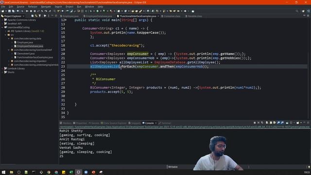Open the Data Source Explorer tab
Screen dimensions: 311x175
113,123
